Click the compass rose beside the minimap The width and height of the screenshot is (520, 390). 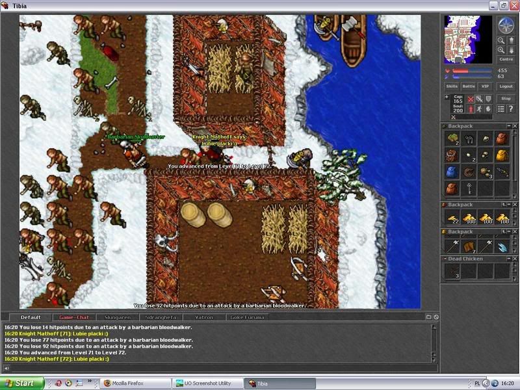pyautogui.click(x=506, y=25)
